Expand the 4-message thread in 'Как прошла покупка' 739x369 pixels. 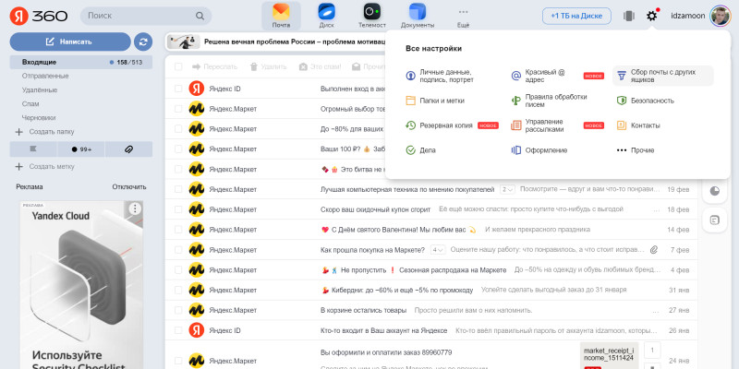point(437,249)
